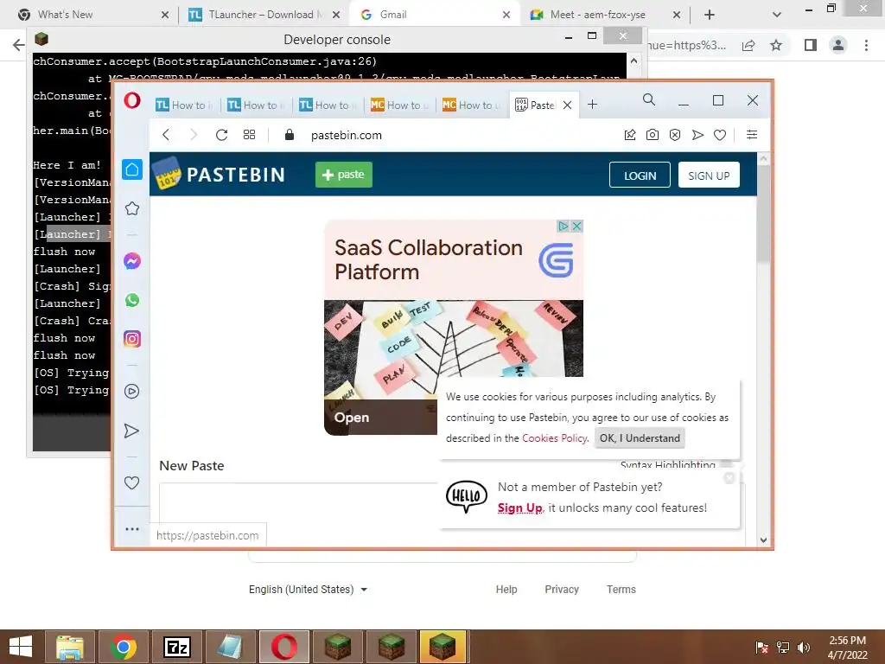
Task: Close the SaaS Collaboration ad with X
Action: pos(576,226)
